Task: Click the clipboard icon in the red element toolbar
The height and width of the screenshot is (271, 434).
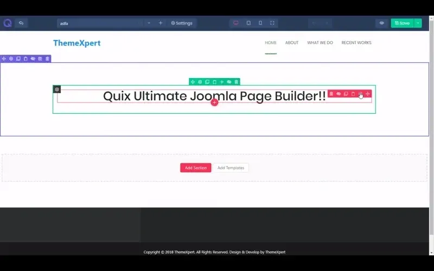Action: click(353, 94)
